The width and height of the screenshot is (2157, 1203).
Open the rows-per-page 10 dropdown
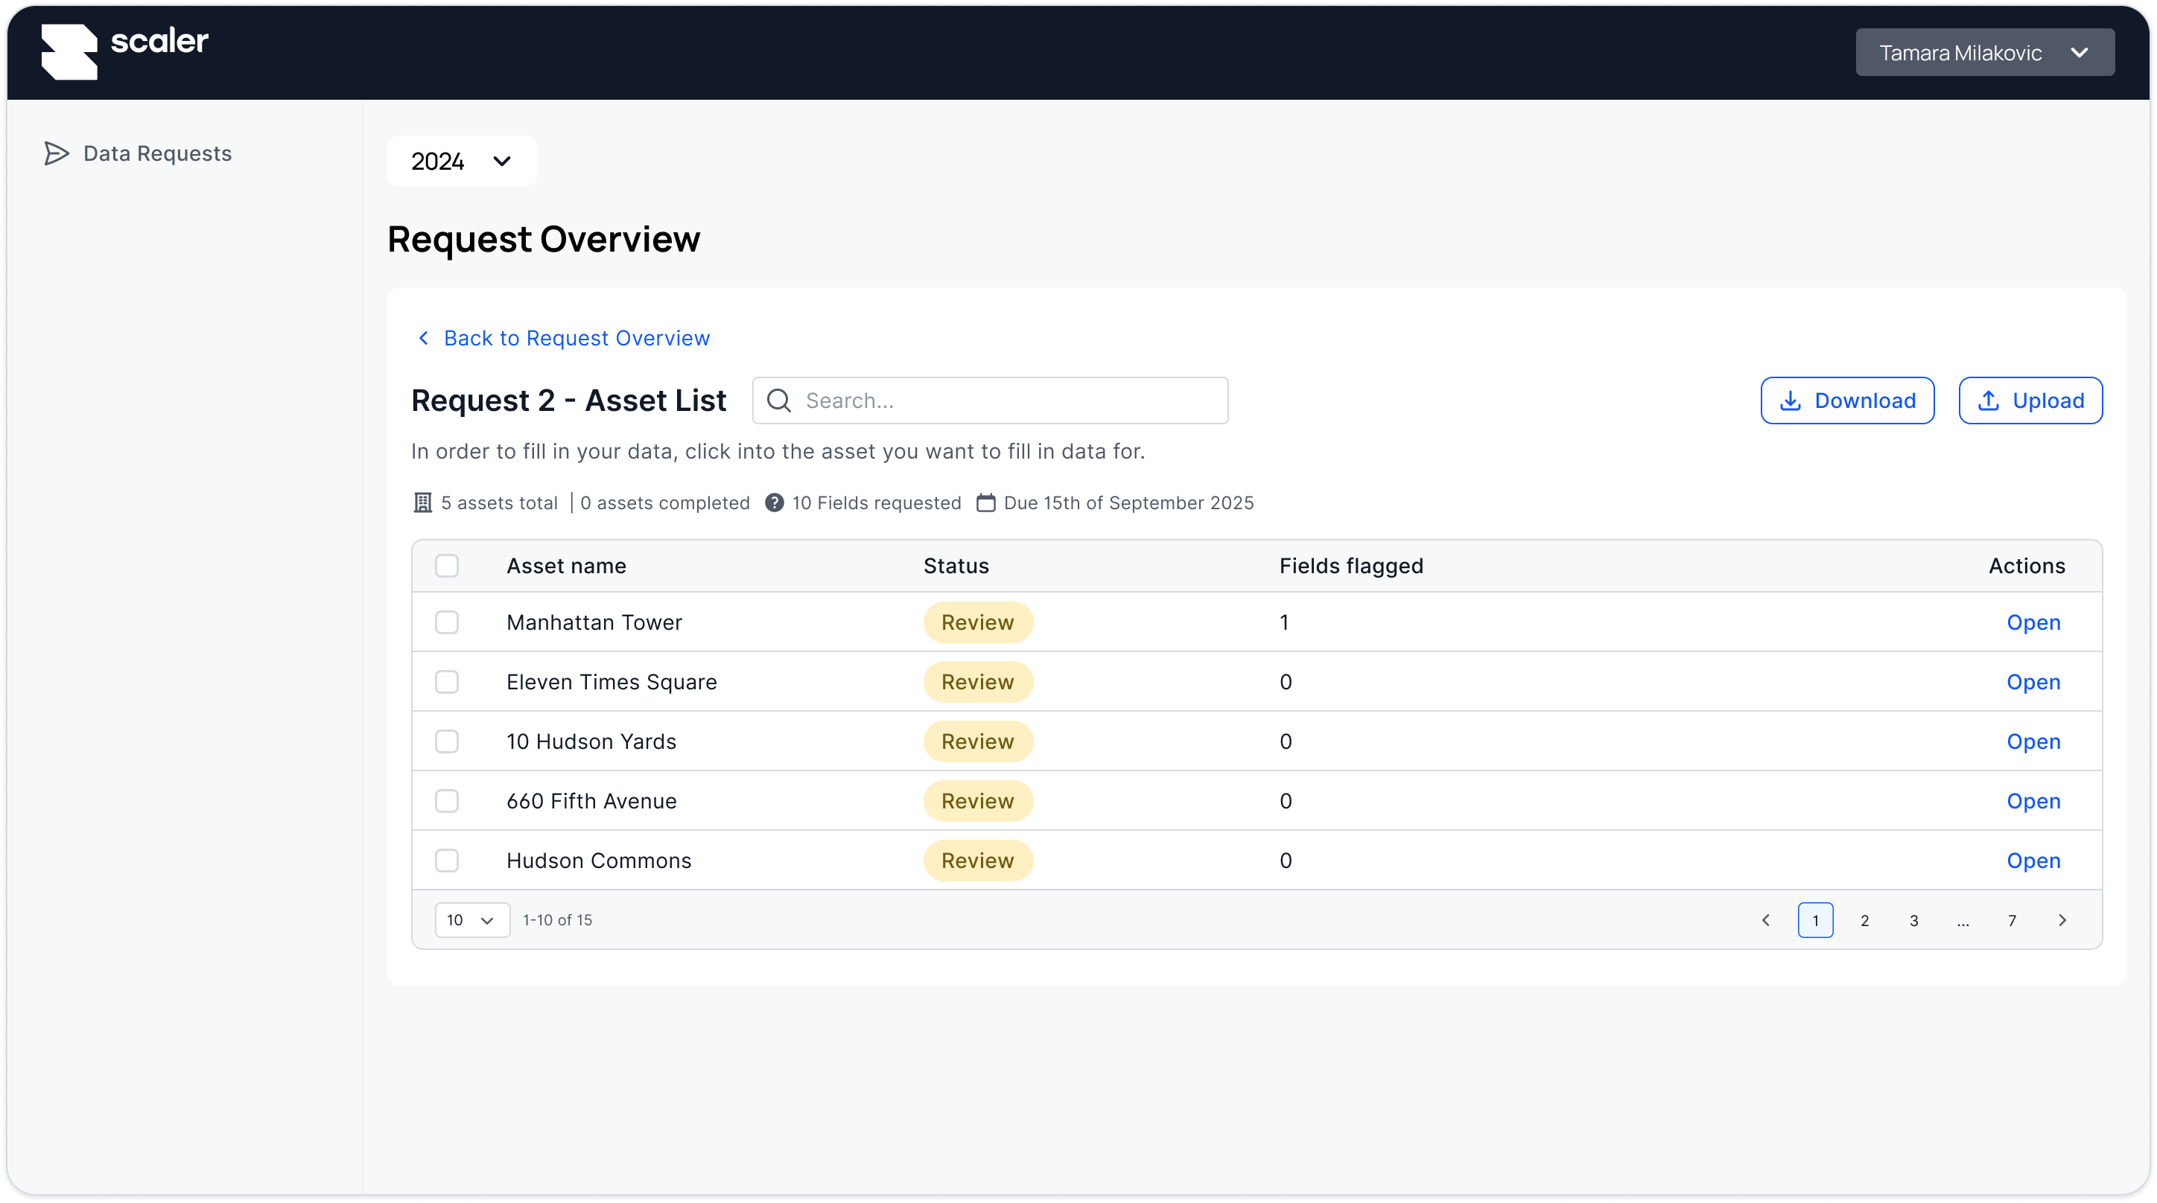pos(471,920)
